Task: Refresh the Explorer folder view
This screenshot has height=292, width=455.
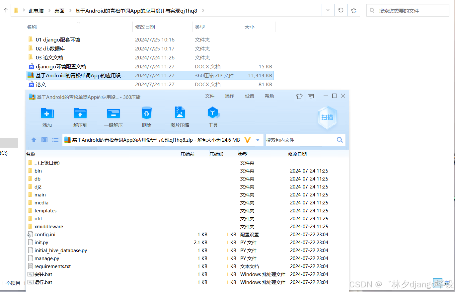Action: tap(341, 10)
